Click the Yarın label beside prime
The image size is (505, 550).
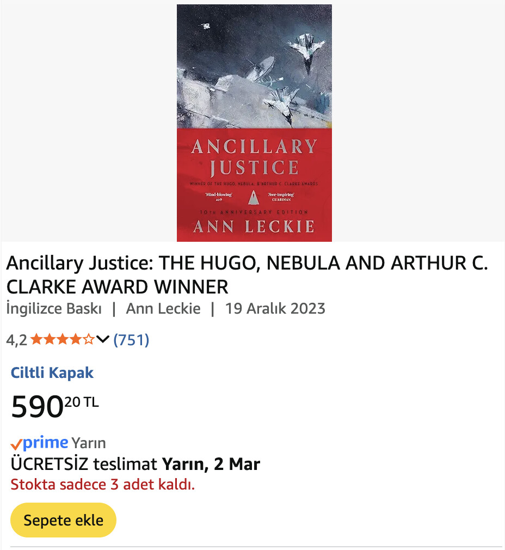tap(89, 443)
